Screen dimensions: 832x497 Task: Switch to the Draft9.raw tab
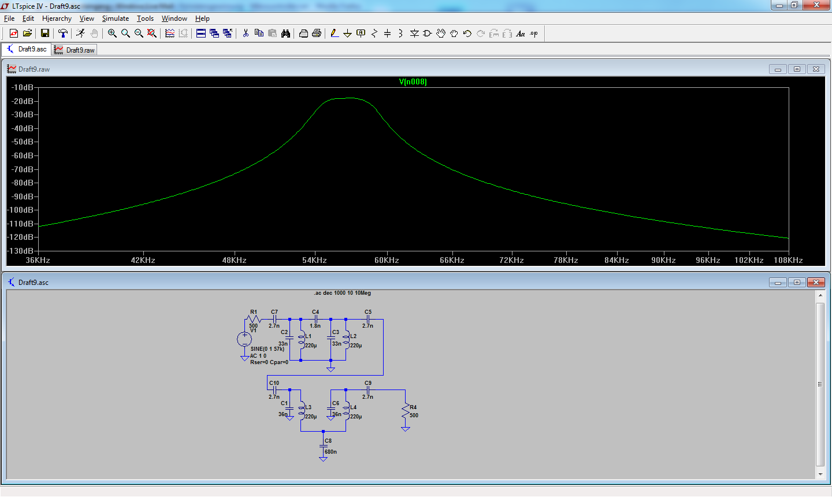click(x=75, y=50)
